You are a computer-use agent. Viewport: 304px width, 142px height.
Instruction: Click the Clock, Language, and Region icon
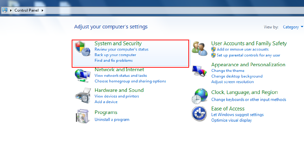tap(199, 96)
